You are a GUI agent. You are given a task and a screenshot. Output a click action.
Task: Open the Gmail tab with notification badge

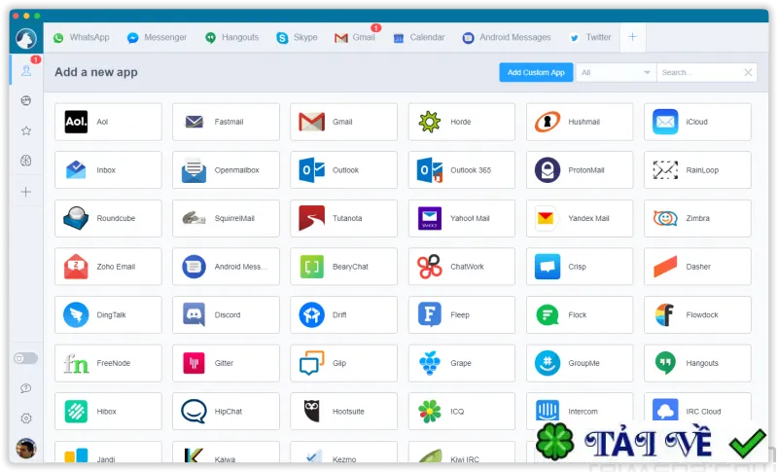point(355,37)
